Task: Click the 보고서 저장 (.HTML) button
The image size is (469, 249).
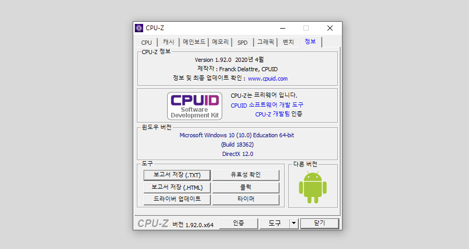Action: coord(177,188)
